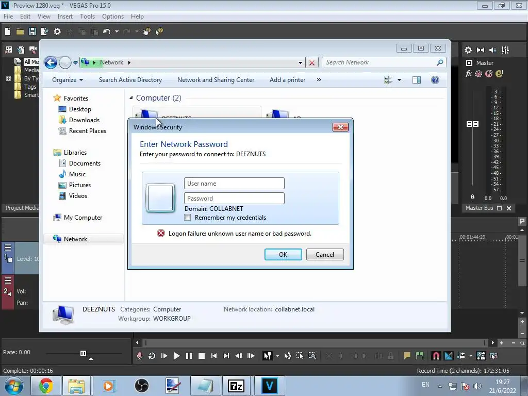Open explorer help question mark icon
528x396 pixels.
point(435,80)
